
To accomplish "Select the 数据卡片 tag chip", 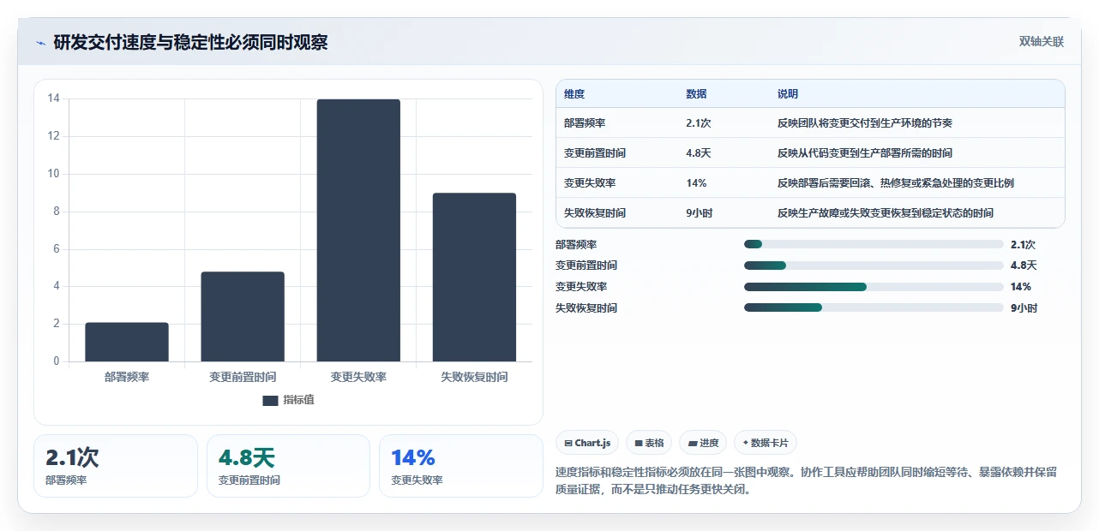I will 766,443.
